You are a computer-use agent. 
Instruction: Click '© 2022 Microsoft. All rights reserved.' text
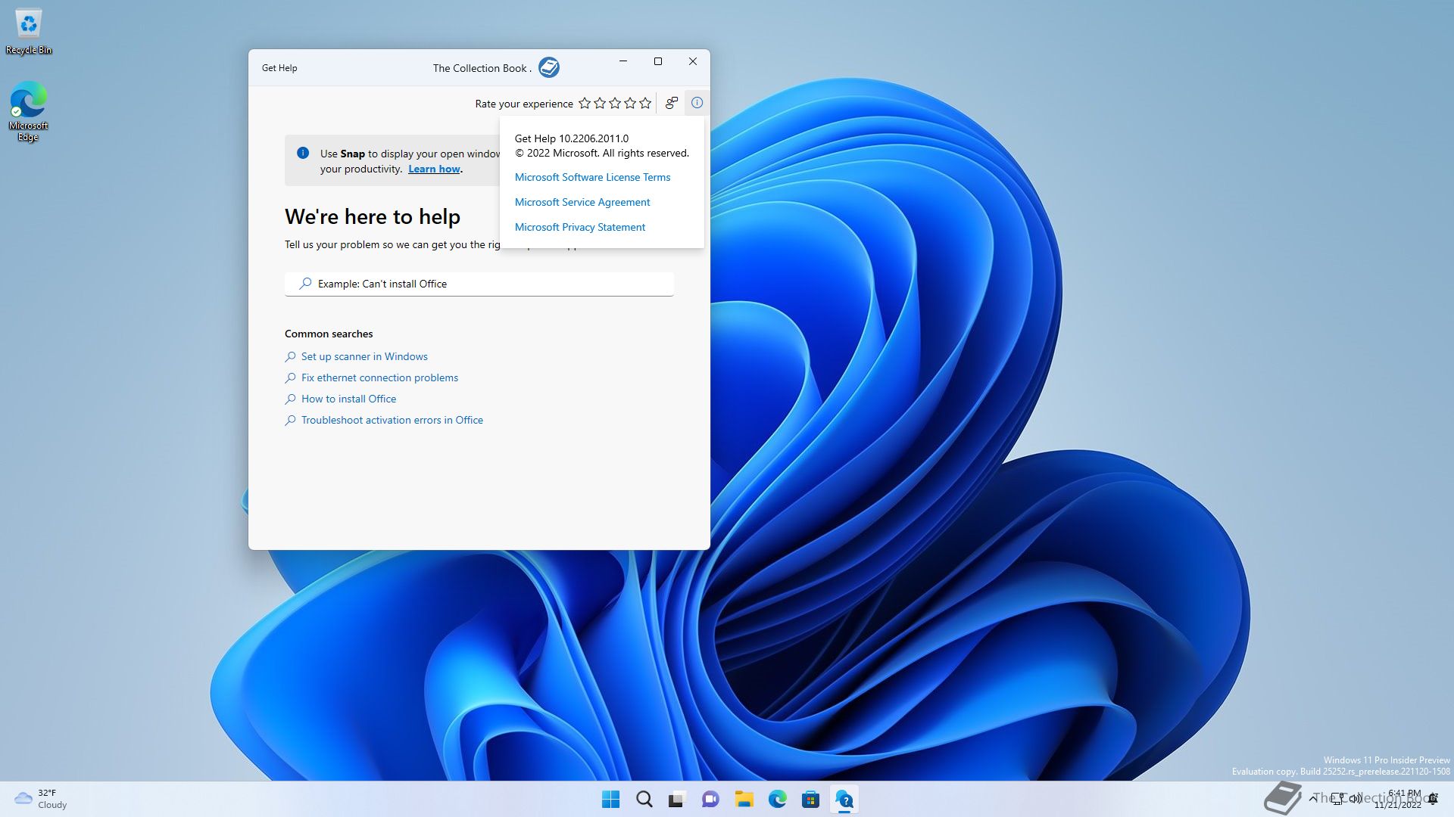tap(602, 153)
